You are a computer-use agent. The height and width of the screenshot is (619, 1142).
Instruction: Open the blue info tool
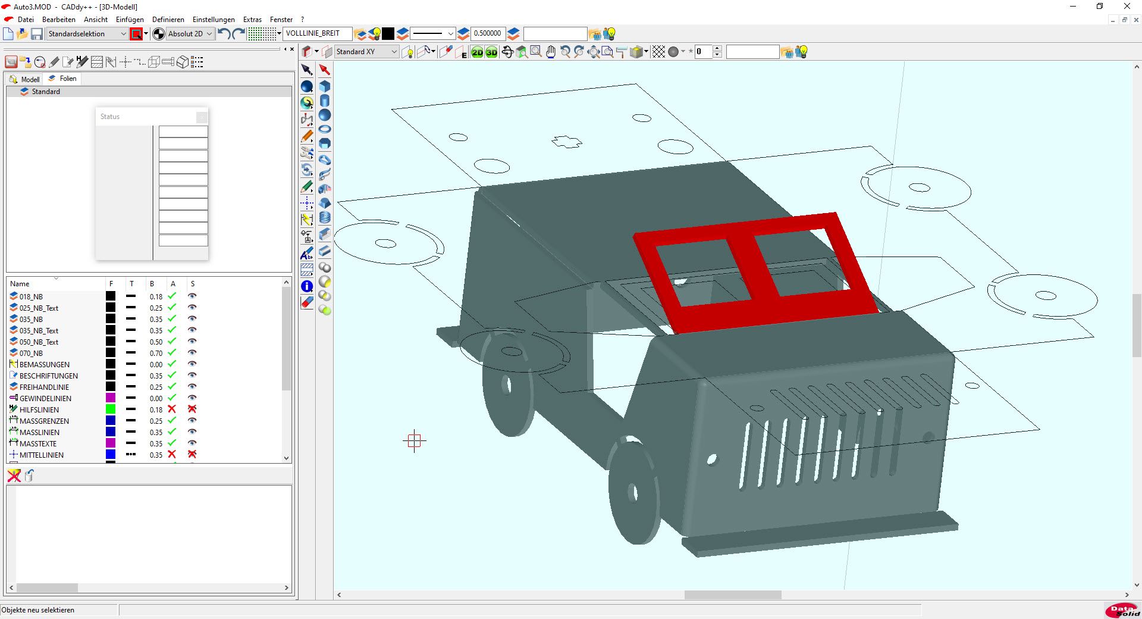click(307, 286)
